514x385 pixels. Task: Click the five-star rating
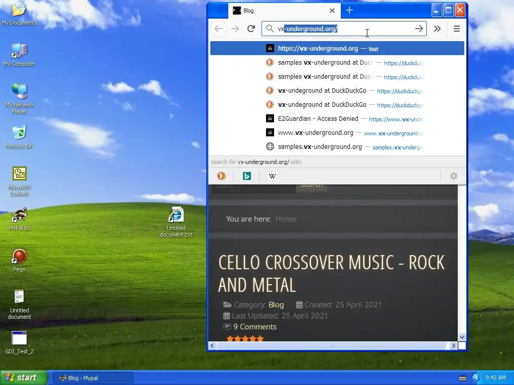[245, 338]
